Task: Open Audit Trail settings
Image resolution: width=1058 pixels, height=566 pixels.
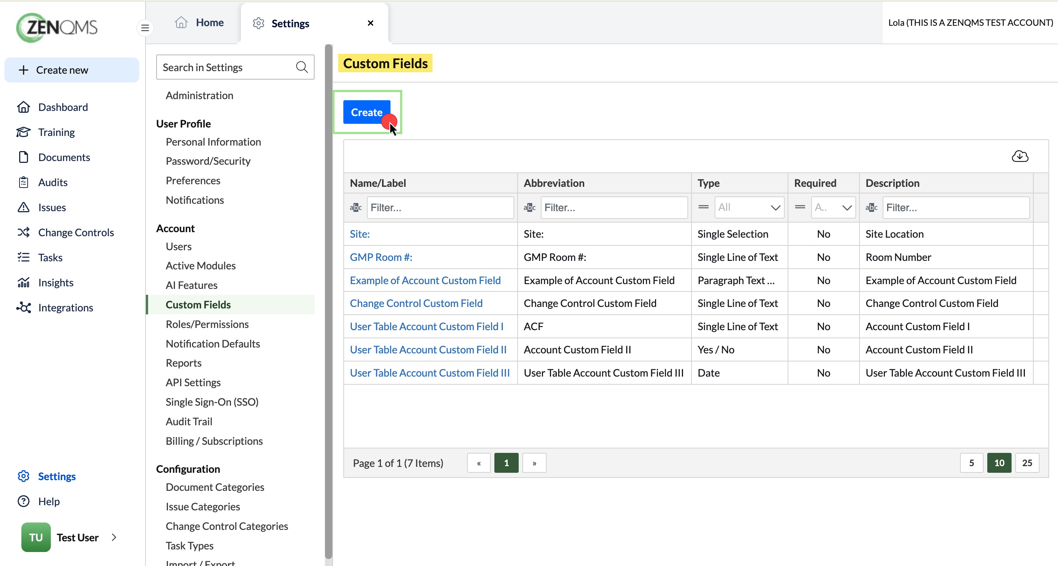Action: click(189, 422)
